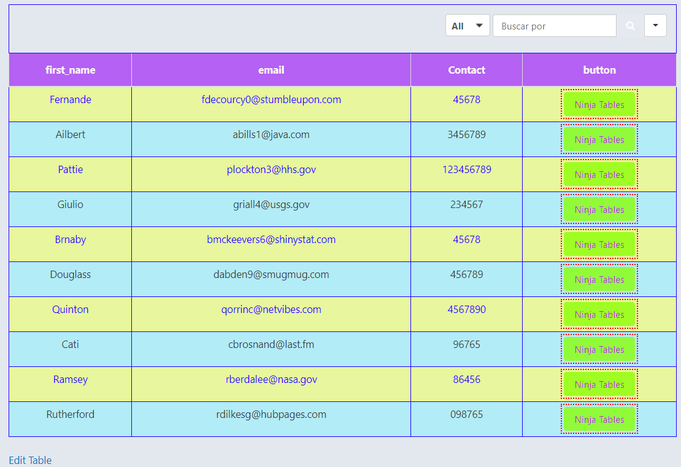Open email link fdecourcy0@stumbleupon.com
This screenshot has width=681, height=467.
[271, 99]
